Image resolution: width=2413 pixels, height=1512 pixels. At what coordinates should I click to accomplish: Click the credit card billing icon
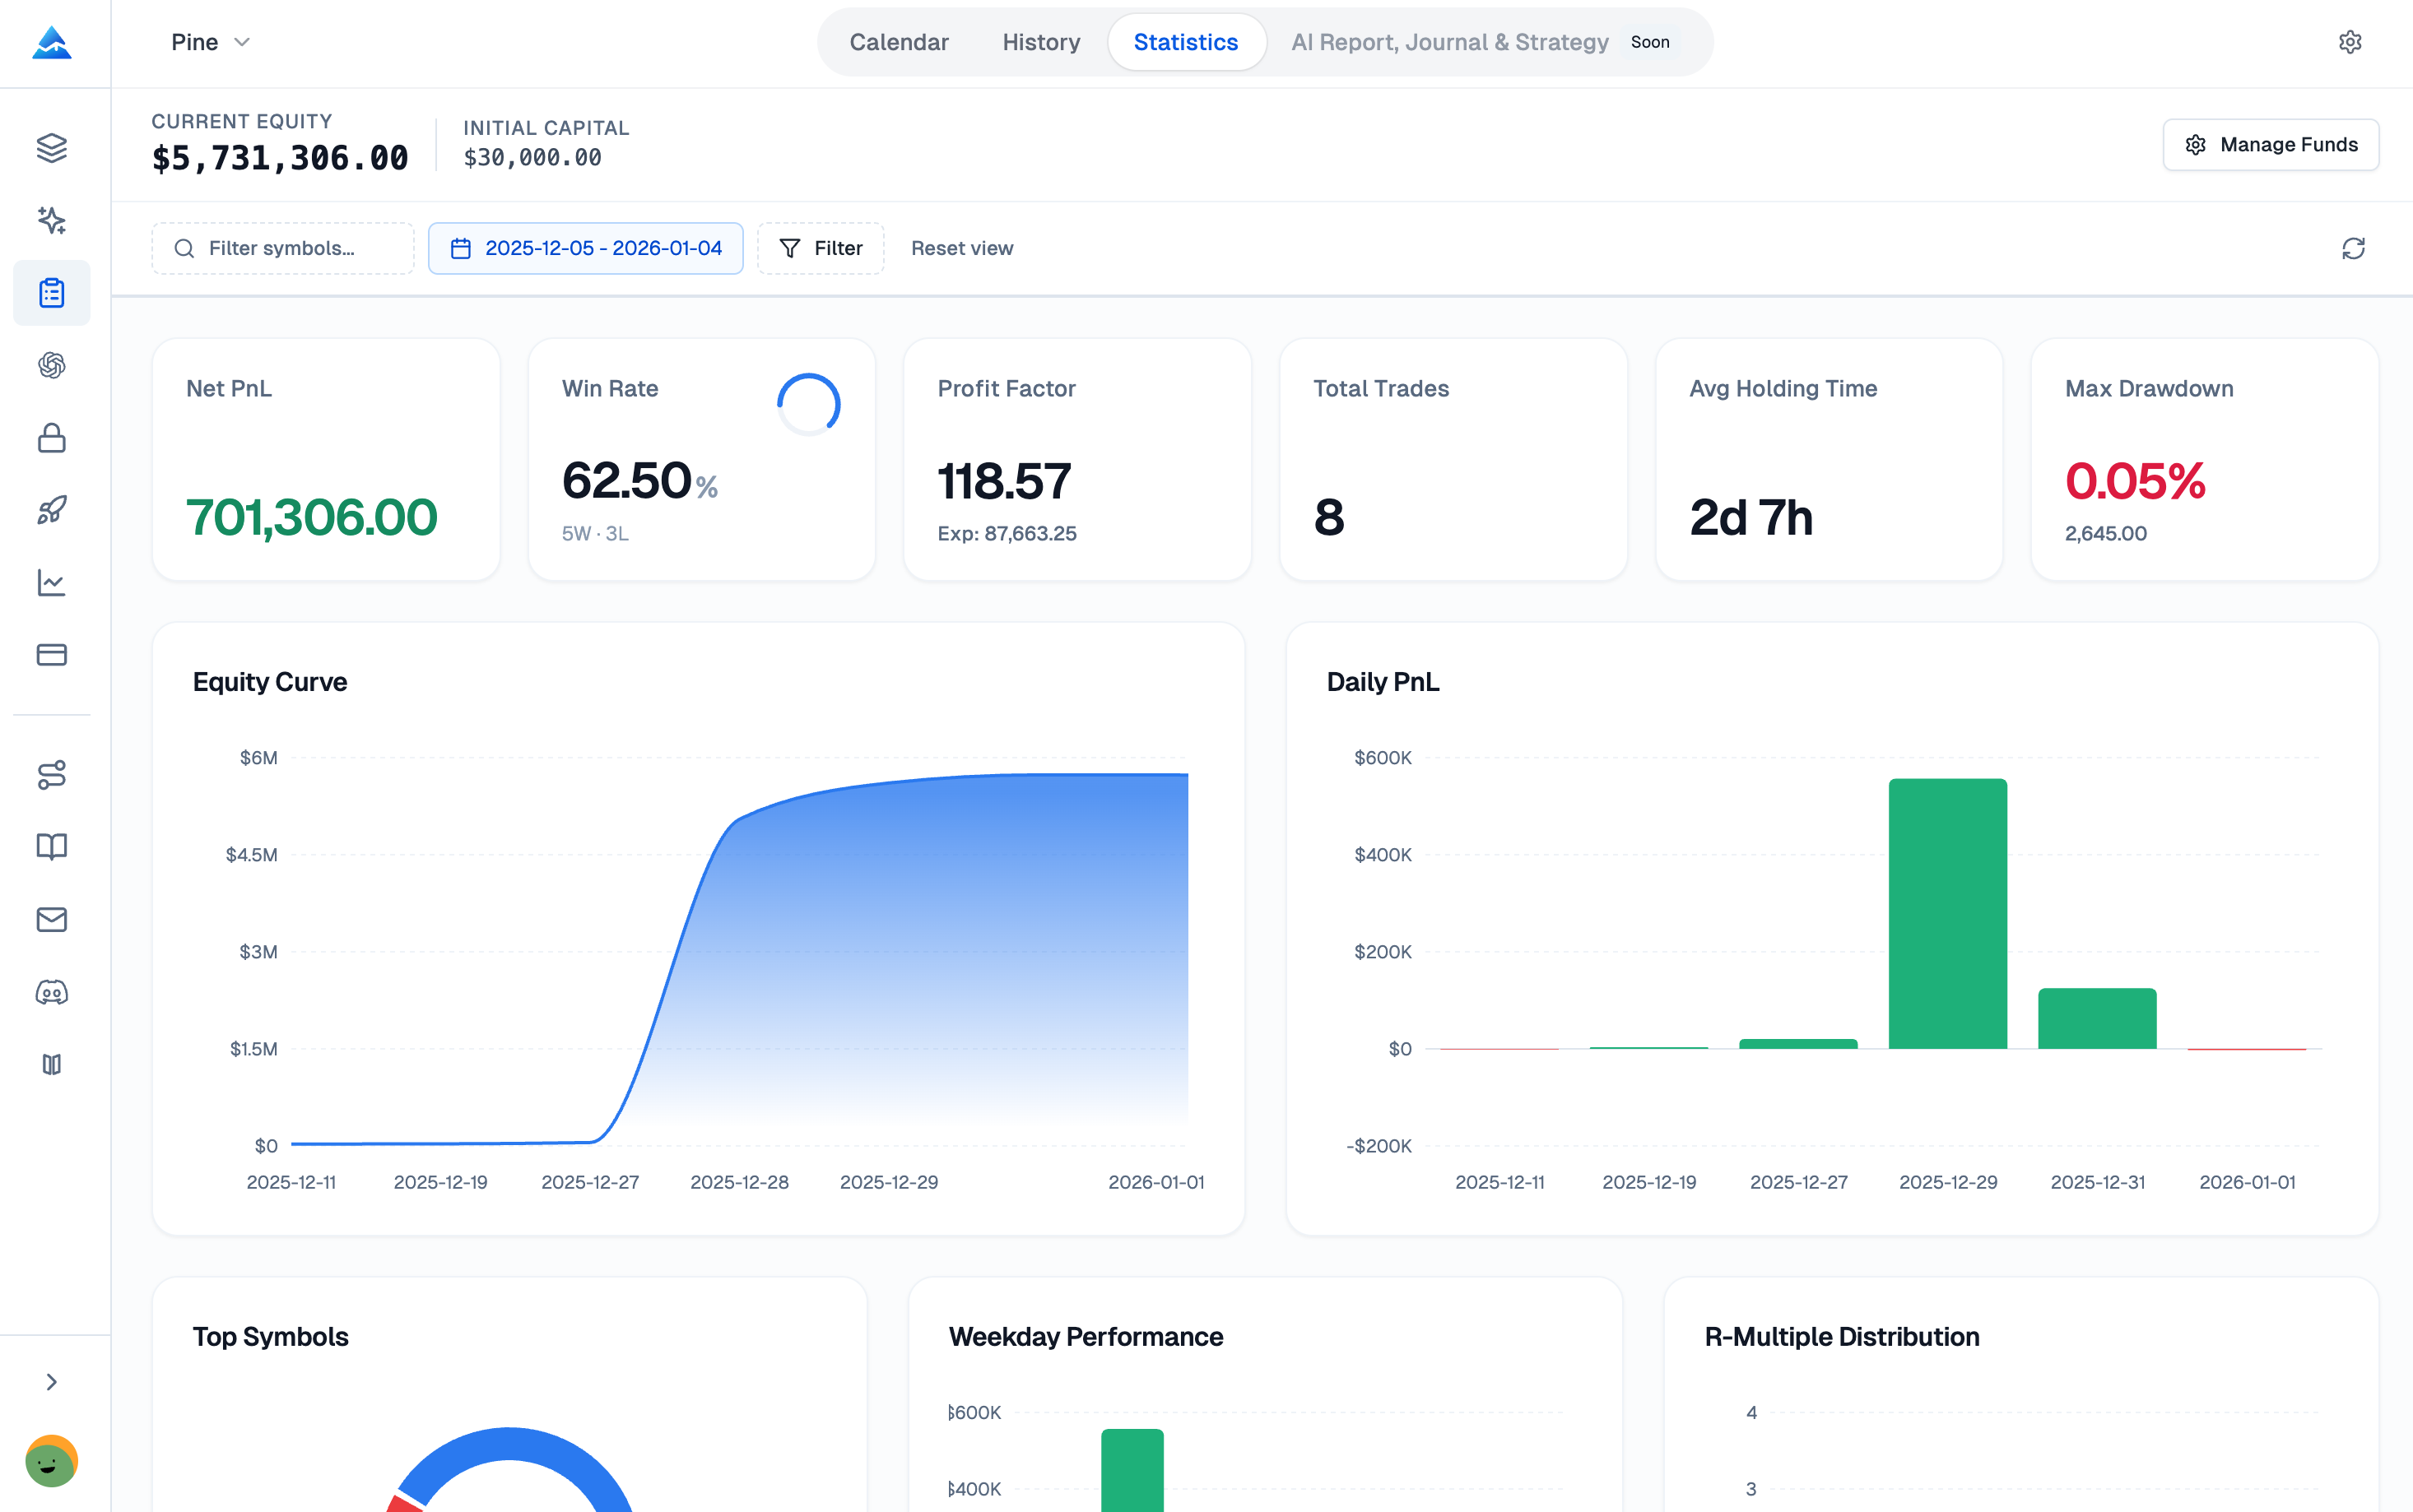[52, 655]
